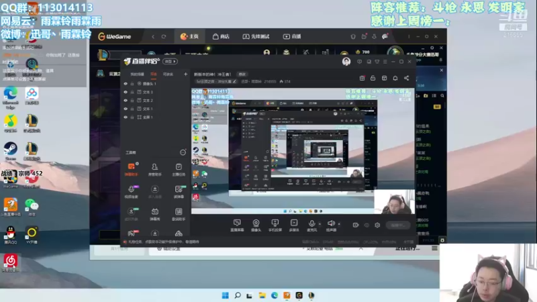Viewport: 537px width, 302px height.
Task: Add a screen capture source
Action: [x=237, y=225]
